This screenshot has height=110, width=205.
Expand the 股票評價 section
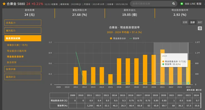click(x=23, y=69)
